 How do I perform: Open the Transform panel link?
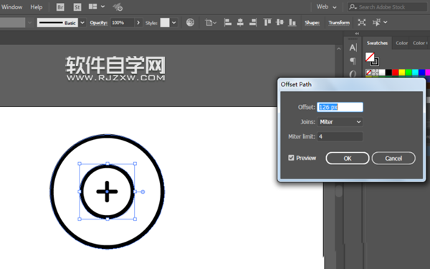click(339, 23)
